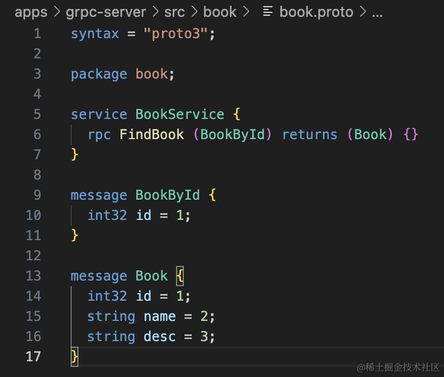Select the "book" folder in breadcrumb path
444x377 pixels.
(220, 12)
